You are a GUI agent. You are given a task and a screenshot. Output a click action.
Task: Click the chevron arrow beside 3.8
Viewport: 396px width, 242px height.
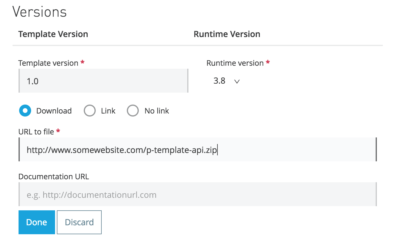pyautogui.click(x=237, y=81)
